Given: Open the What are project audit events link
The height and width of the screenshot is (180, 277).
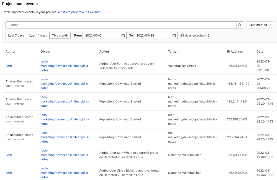Looking at the screenshot, I should pos(79,12).
